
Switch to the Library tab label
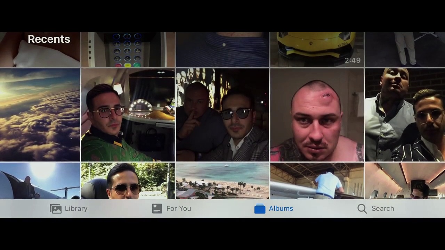click(76, 209)
